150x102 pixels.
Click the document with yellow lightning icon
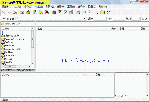[90, 12]
